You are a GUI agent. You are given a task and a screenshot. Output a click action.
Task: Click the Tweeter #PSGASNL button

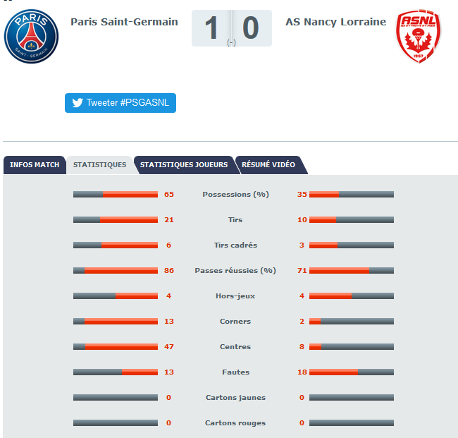(x=120, y=103)
